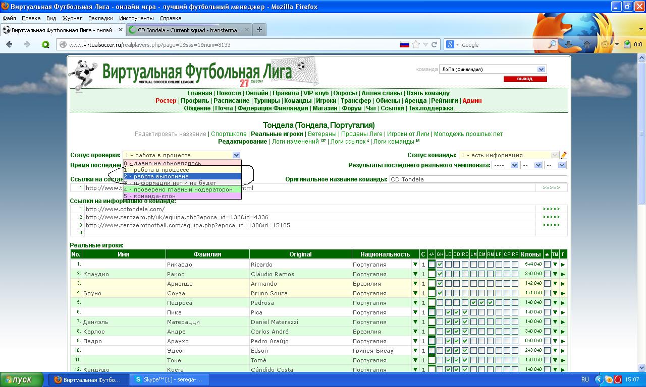Screen dimensions: 646x387
Task: Open the Логи изменений link
Action: click(x=295, y=142)
